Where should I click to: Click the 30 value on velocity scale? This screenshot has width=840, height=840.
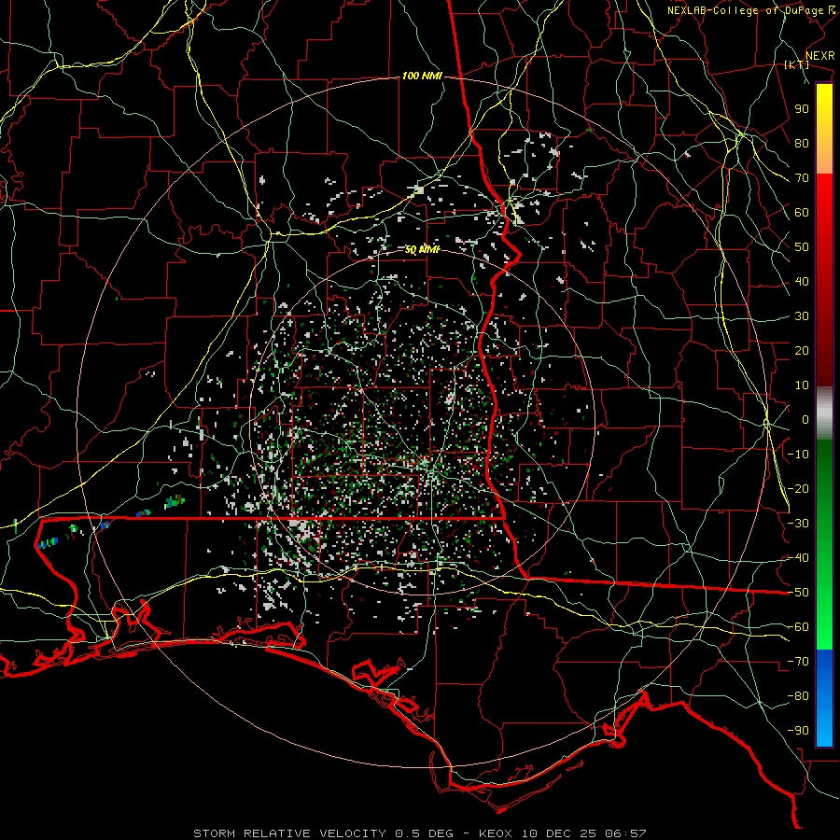coord(802,316)
